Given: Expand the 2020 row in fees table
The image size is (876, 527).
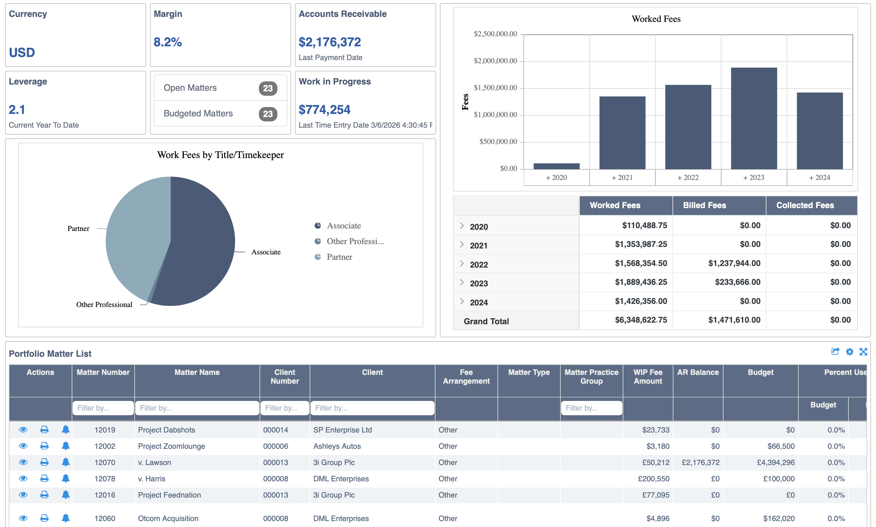Looking at the screenshot, I should pos(461,226).
